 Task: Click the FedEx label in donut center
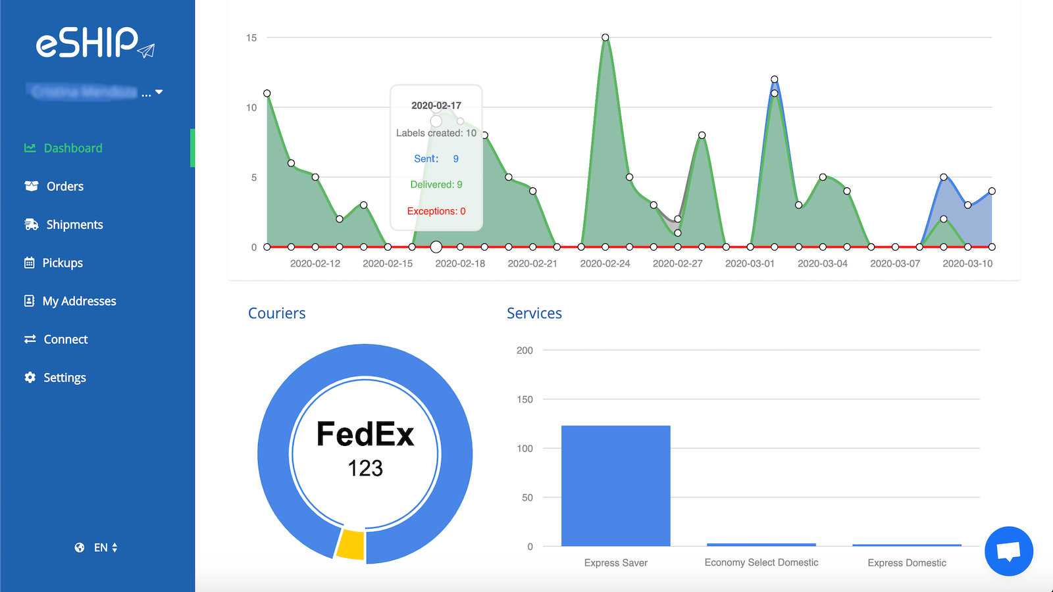tap(365, 434)
